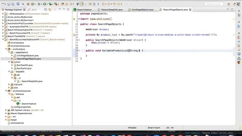
Task: Toggle Link with Editor in Package Explorer
Action: click(x=50, y=9)
